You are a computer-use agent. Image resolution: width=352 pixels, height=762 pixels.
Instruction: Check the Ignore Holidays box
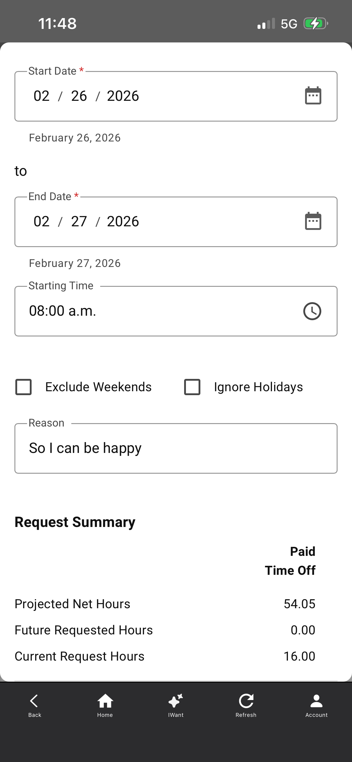click(x=192, y=387)
